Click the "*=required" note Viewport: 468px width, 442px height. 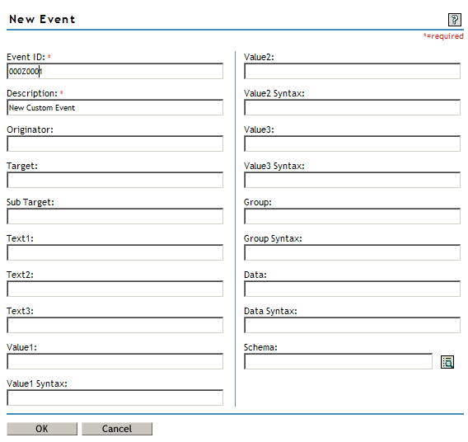point(443,36)
